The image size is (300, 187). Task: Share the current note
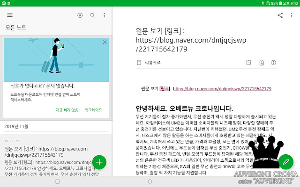pos(280,15)
